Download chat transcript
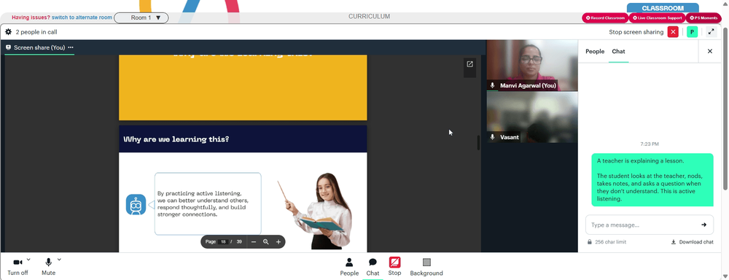Viewport: 729px width, 280px height. [x=692, y=242]
